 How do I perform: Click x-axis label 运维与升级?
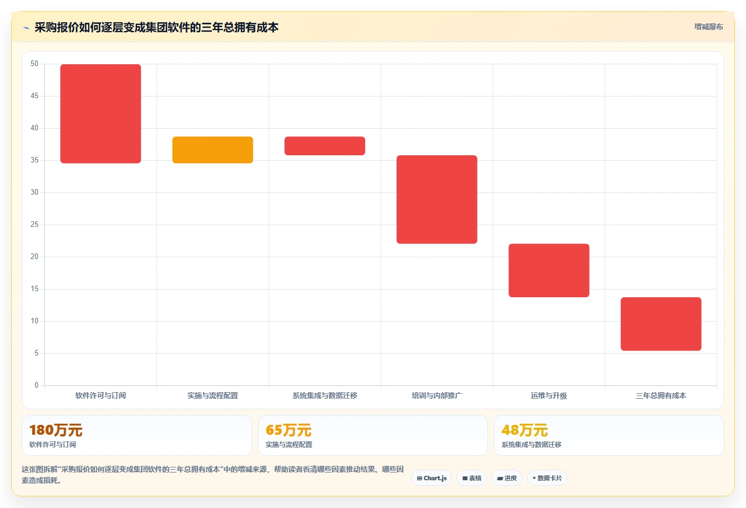549,395
